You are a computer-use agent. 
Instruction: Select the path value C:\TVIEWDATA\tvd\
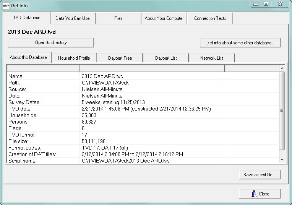pos(105,83)
